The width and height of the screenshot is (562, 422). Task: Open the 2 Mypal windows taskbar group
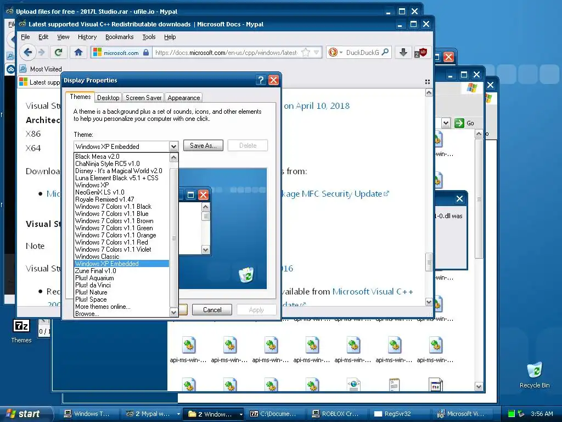pos(153,414)
